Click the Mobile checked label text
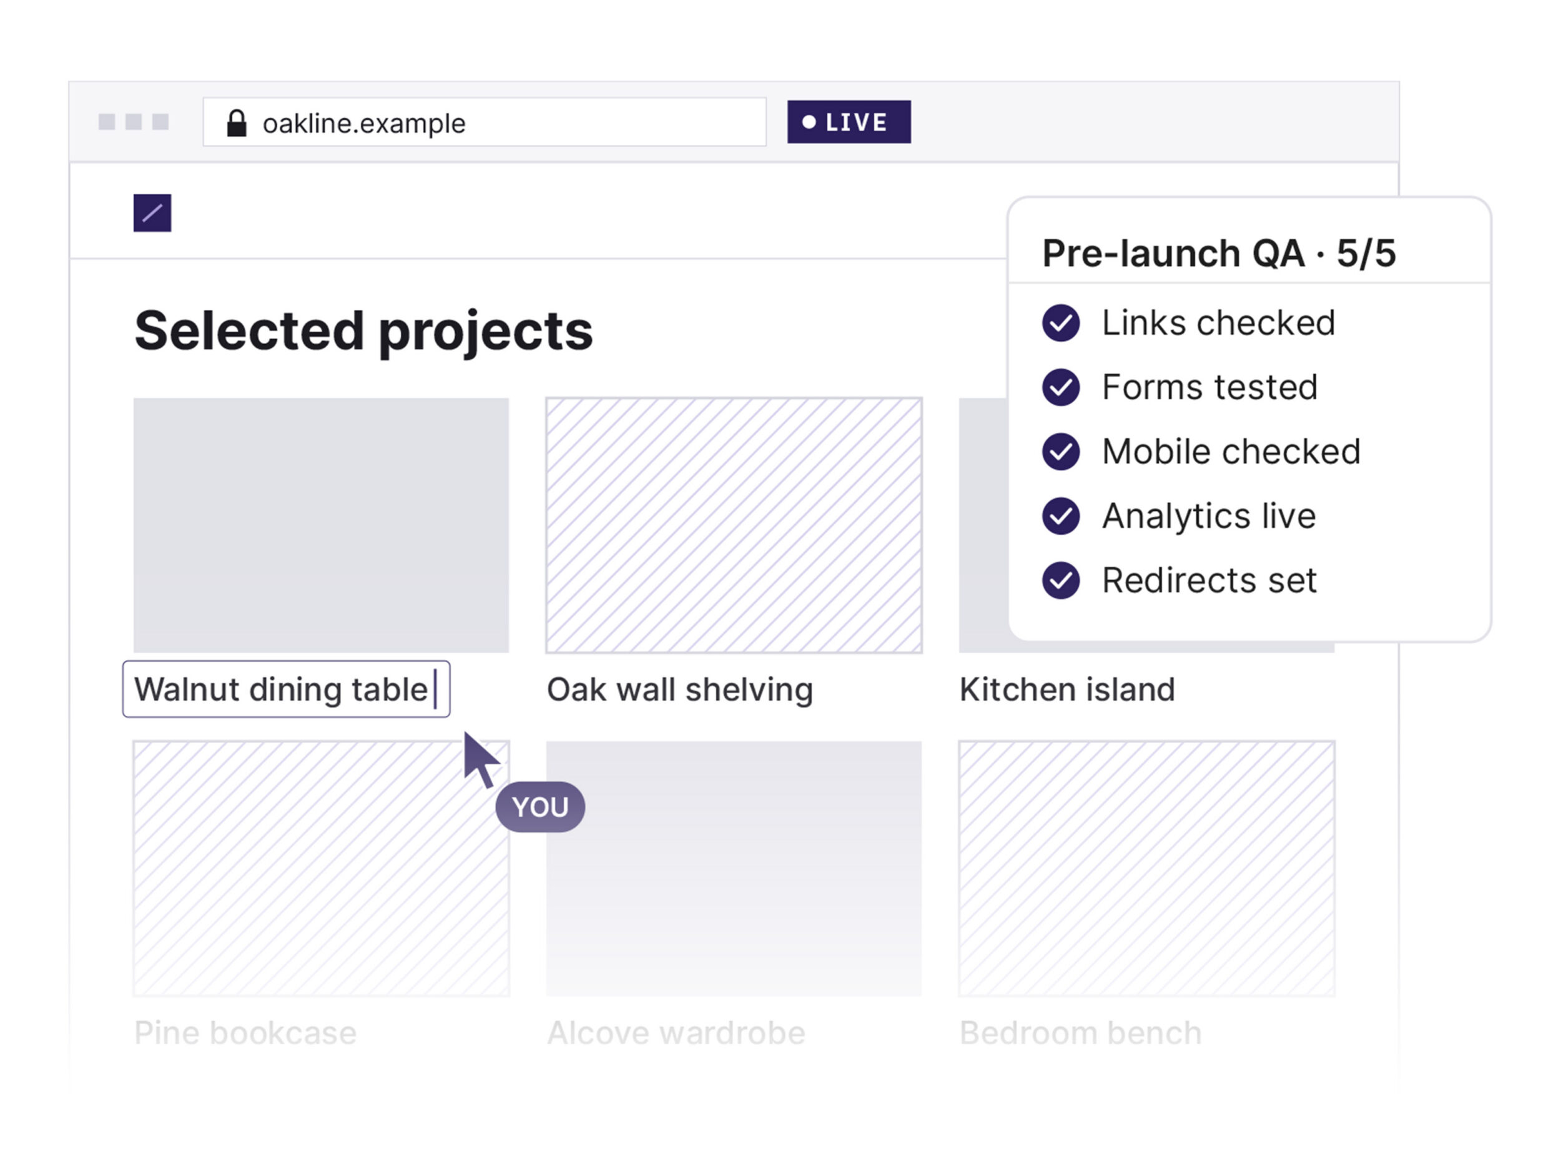The width and height of the screenshot is (1561, 1171). [1231, 452]
